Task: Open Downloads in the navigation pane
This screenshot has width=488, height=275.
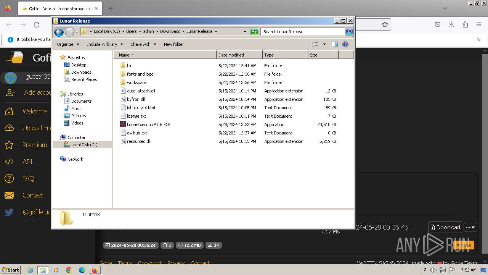Action: coord(81,72)
